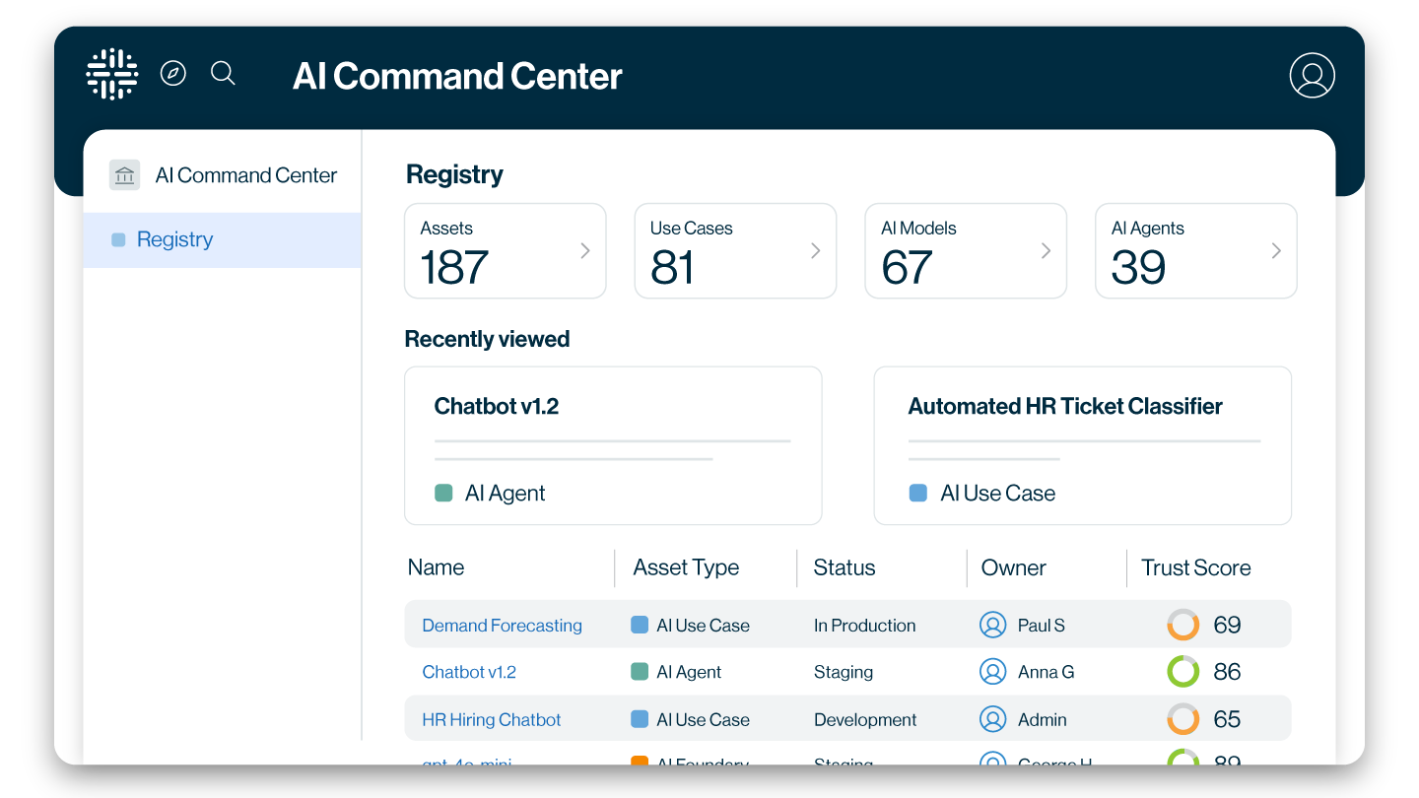
Task: Expand the Use Cases 81 card chevron
Action: [x=815, y=250]
